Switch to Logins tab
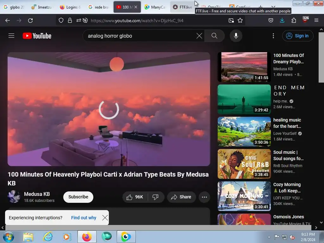This screenshot has width=324, height=243. 71,7
